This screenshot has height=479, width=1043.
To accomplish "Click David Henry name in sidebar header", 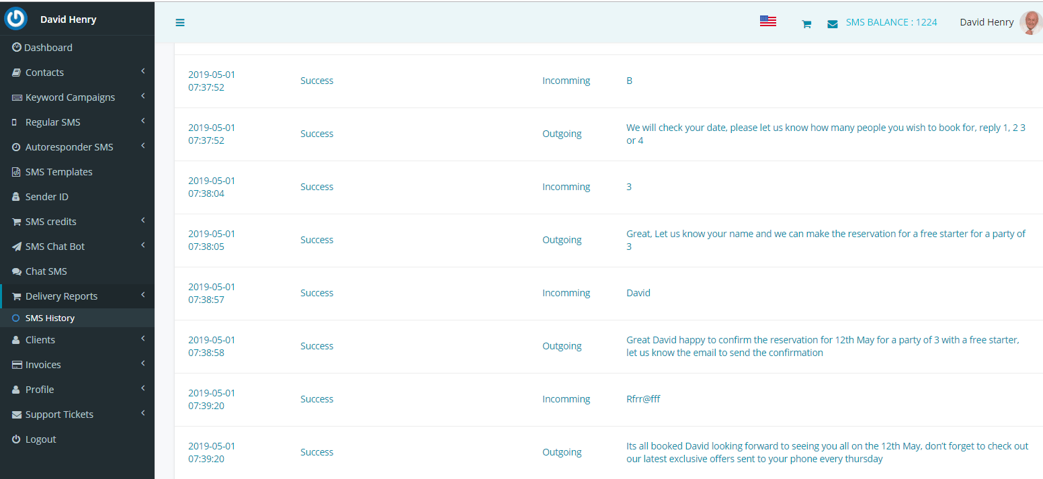I will pyautogui.click(x=69, y=19).
